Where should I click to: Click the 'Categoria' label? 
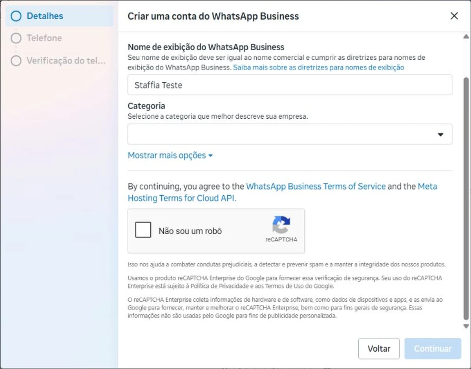pyautogui.click(x=146, y=106)
